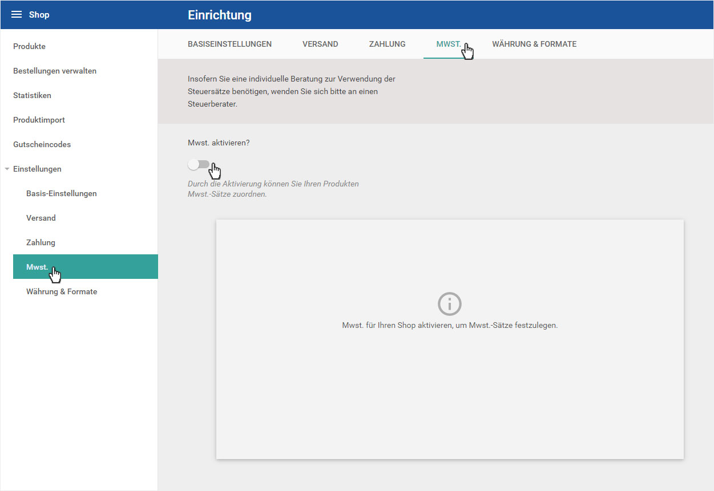714x491 pixels.
Task: Click the 'Mwst. aktivieren?' label
Action: tap(219, 143)
